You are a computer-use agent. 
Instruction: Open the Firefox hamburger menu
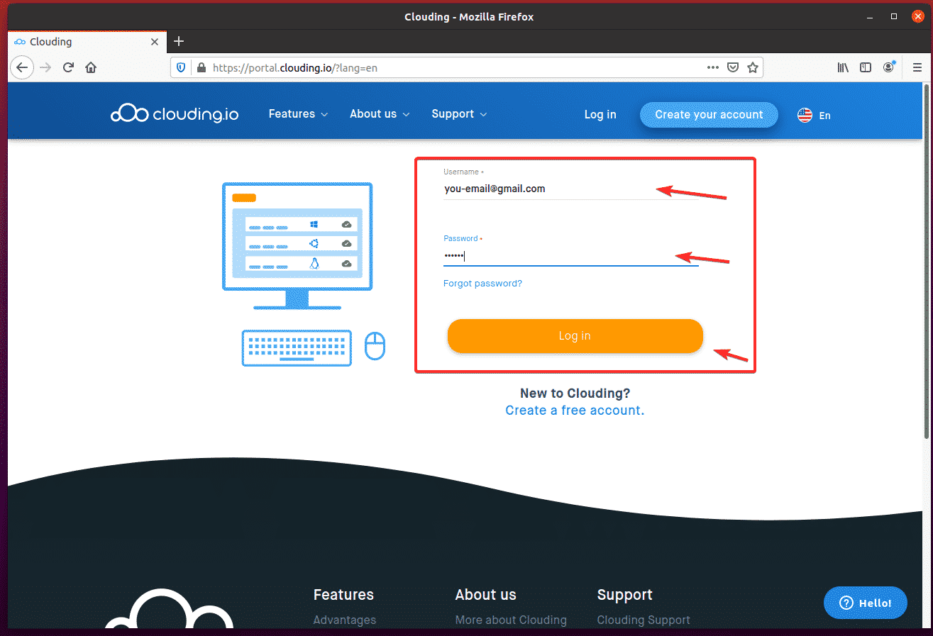pos(917,67)
